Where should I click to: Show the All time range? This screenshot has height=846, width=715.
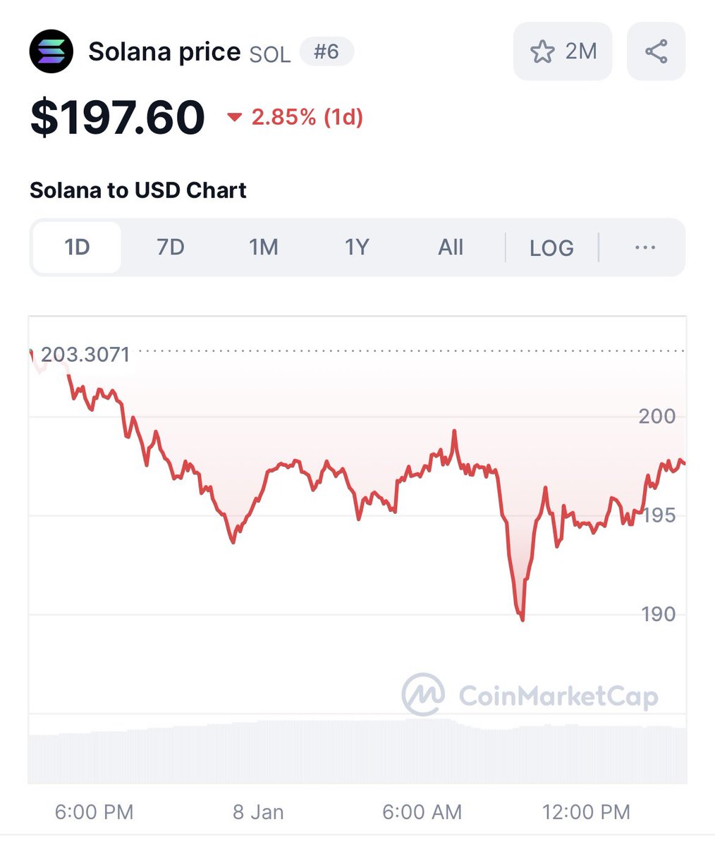[451, 247]
